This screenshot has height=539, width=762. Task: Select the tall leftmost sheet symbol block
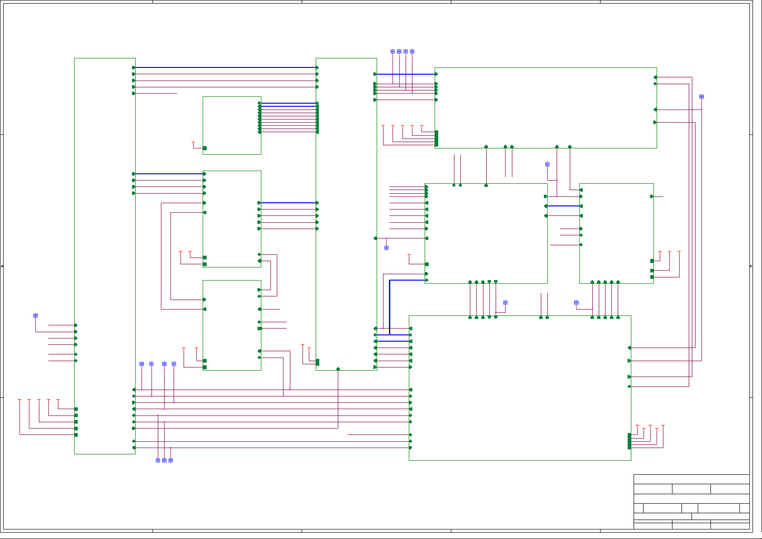coord(104,256)
